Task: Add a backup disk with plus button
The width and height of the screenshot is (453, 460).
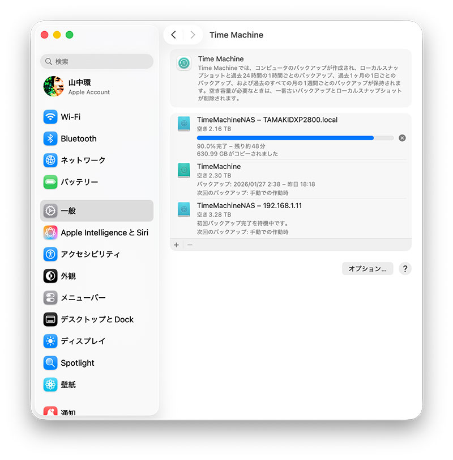Action: click(176, 245)
